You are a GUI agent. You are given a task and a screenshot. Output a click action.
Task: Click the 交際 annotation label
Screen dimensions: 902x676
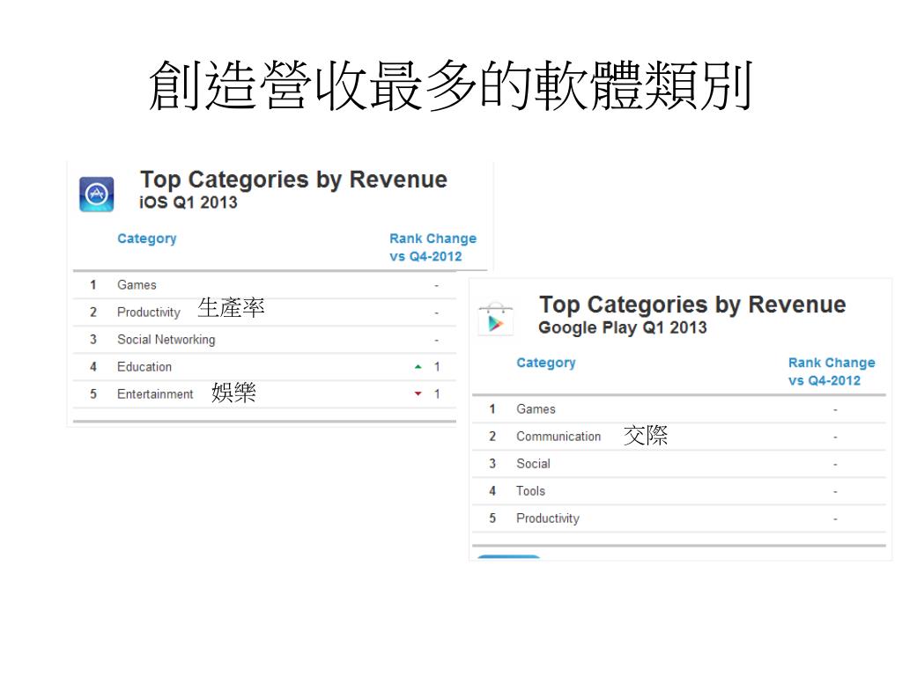tap(646, 435)
